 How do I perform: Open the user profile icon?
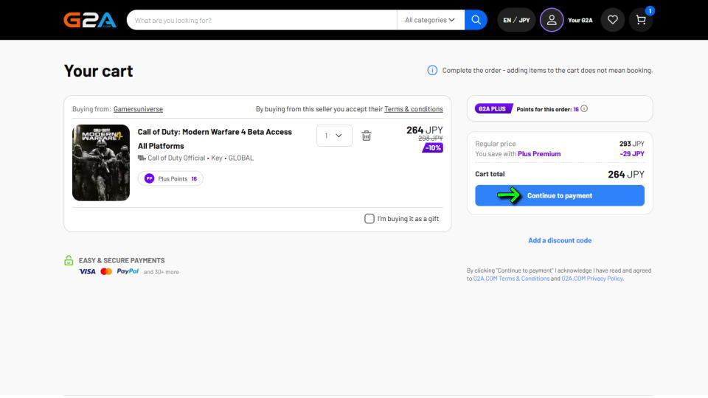click(552, 20)
